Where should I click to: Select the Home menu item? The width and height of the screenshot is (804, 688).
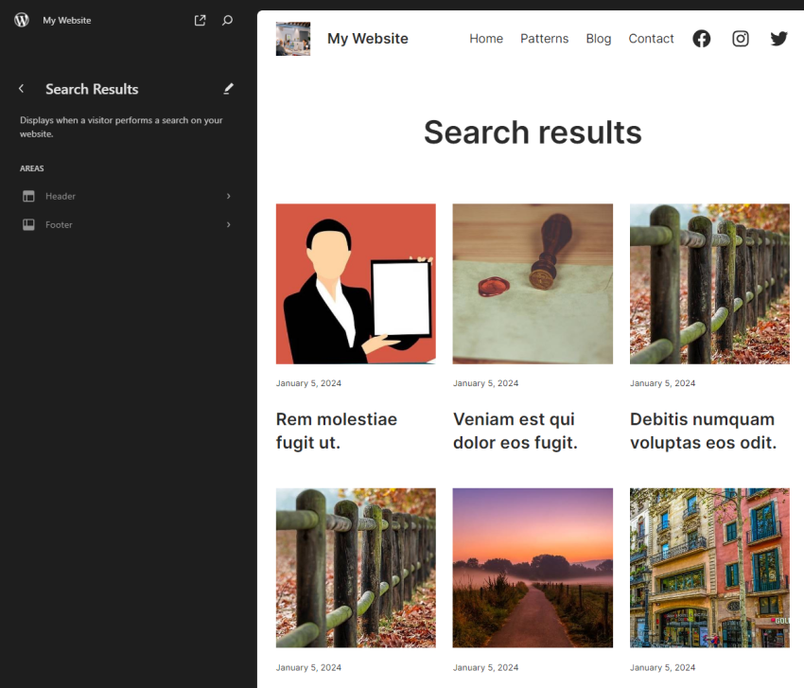tap(485, 39)
